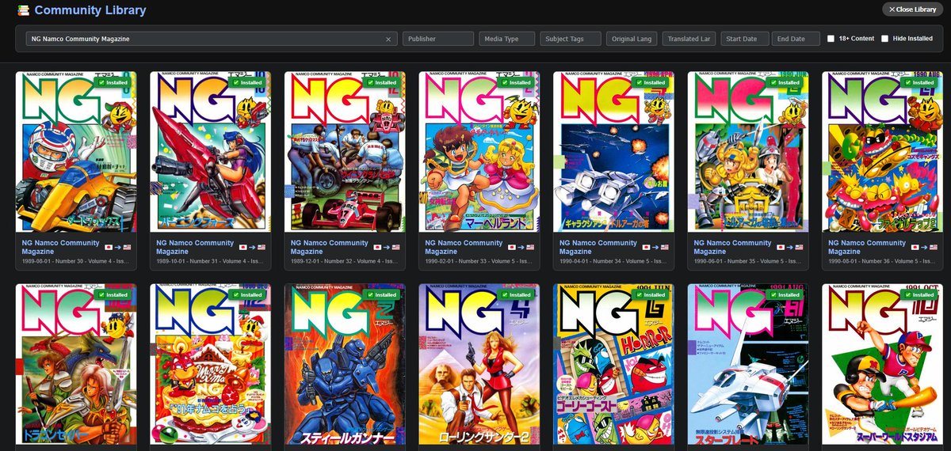Click US flag icon on Number 33 card
951x451 pixels.
pyautogui.click(x=529, y=248)
